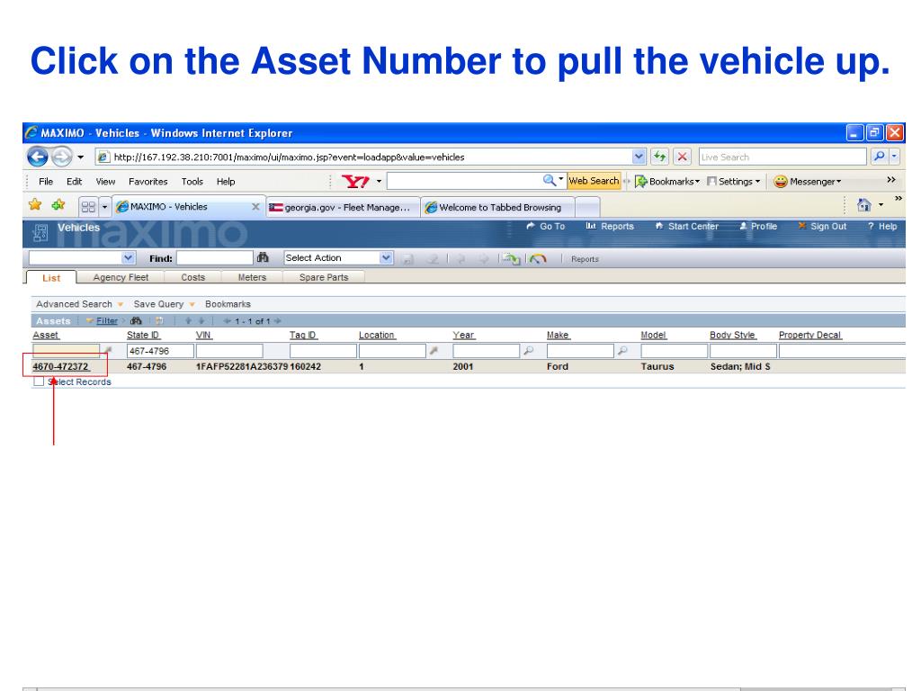Open Quick Tabs grid icon
921x691 pixels.
(x=88, y=207)
